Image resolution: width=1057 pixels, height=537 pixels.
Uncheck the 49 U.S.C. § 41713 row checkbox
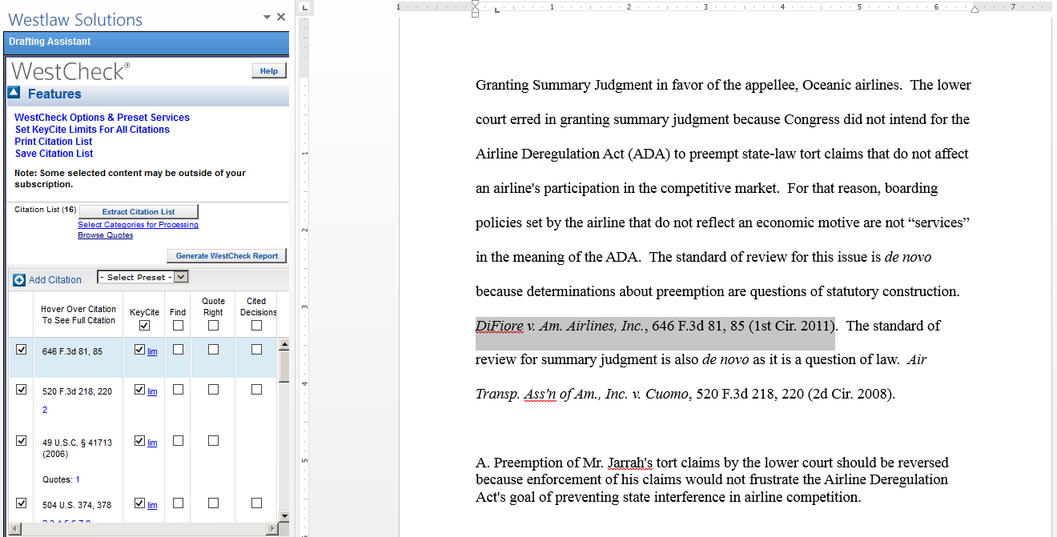pos(22,440)
